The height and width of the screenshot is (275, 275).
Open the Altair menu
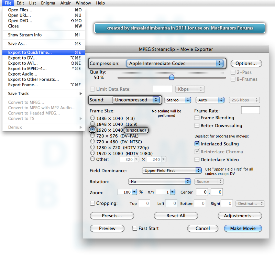65,3
